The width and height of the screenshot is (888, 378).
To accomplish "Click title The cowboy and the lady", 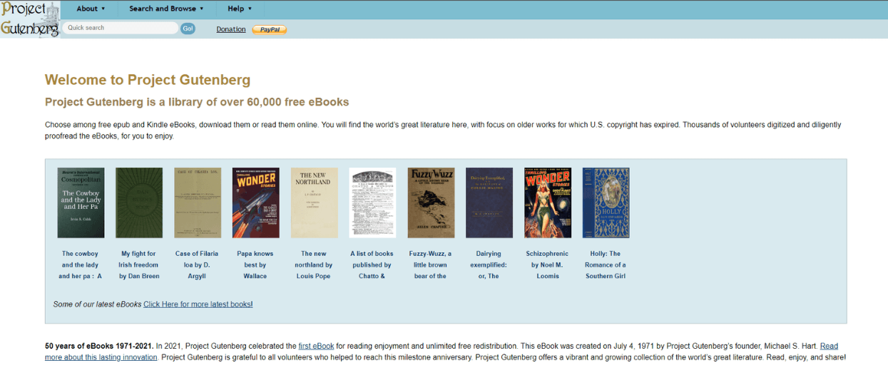I will (x=81, y=265).
